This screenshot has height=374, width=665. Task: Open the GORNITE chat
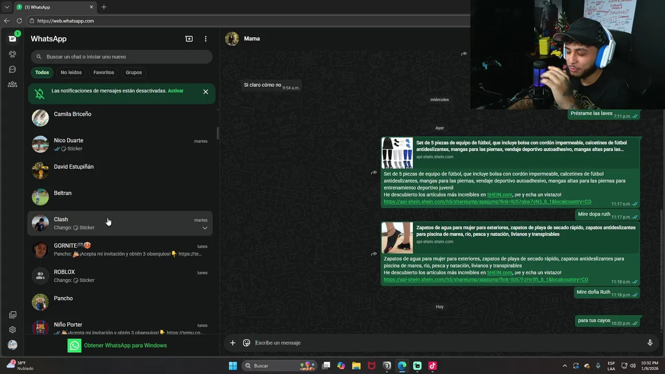click(120, 250)
